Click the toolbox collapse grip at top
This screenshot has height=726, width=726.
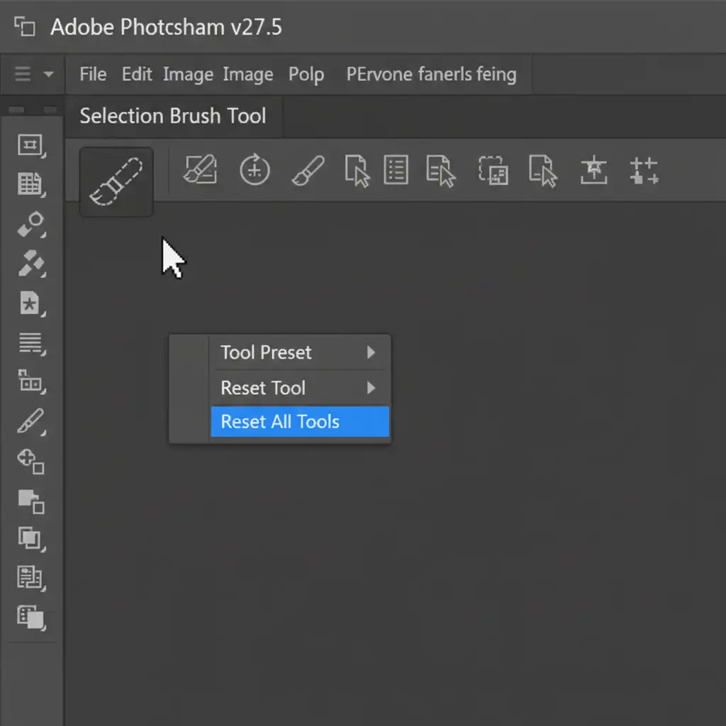pos(32,110)
